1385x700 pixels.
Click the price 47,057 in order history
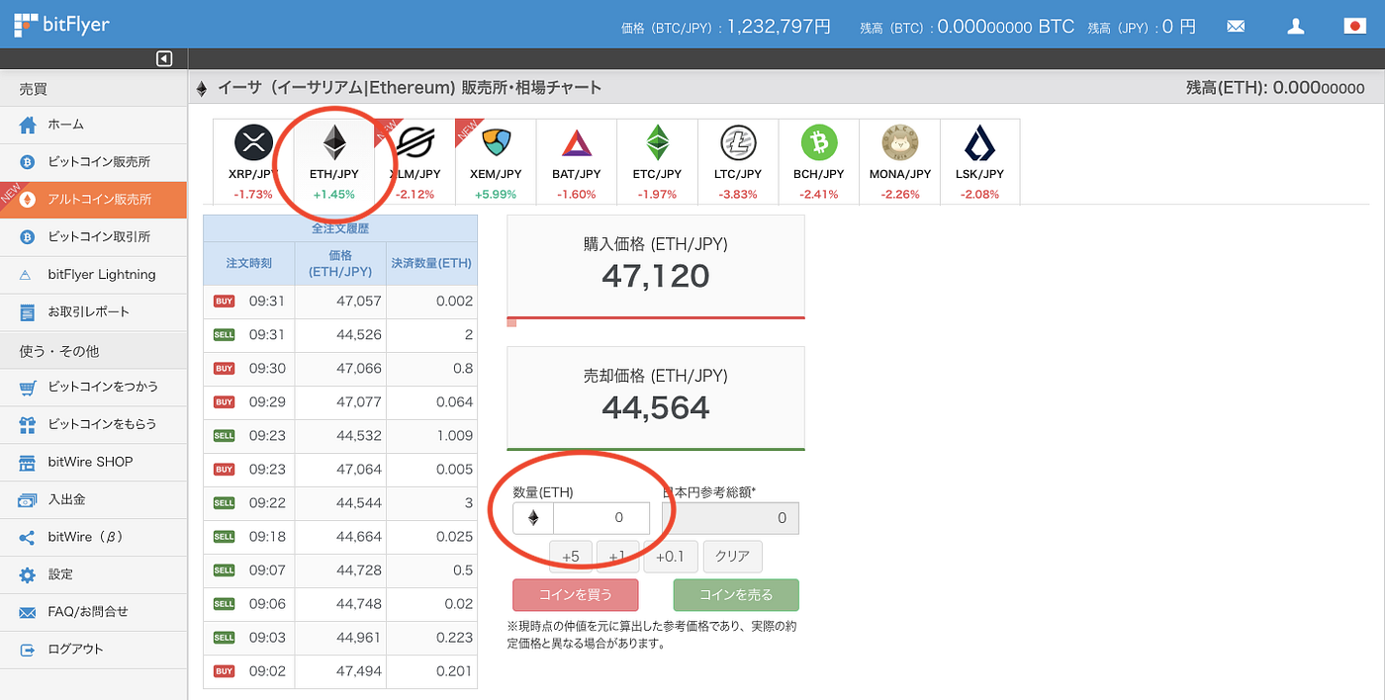[359, 302]
